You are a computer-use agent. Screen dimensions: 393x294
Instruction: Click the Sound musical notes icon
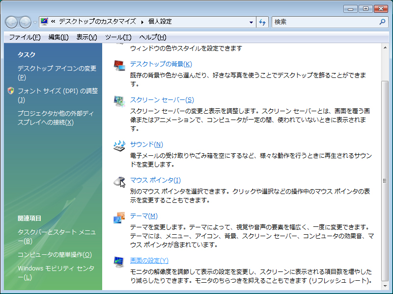pos(119,146)
